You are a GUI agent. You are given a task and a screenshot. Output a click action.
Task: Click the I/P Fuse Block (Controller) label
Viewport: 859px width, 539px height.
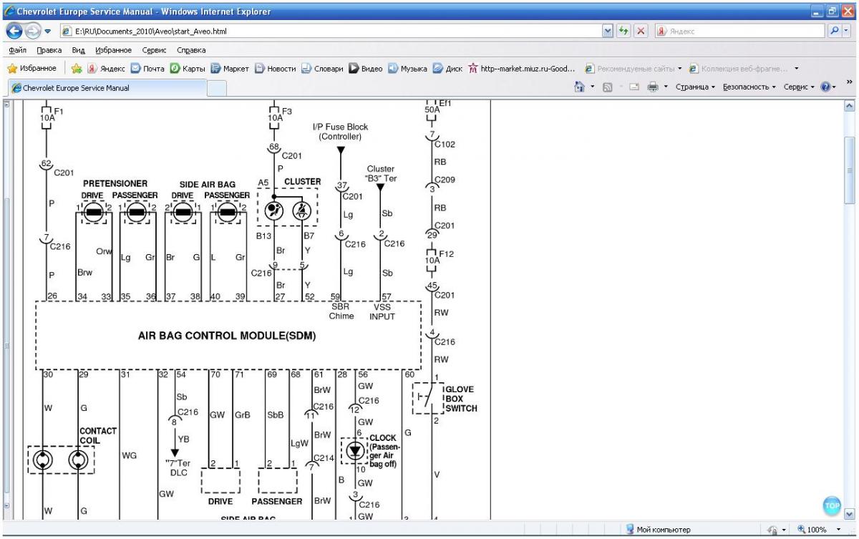[x=340, y=132]
